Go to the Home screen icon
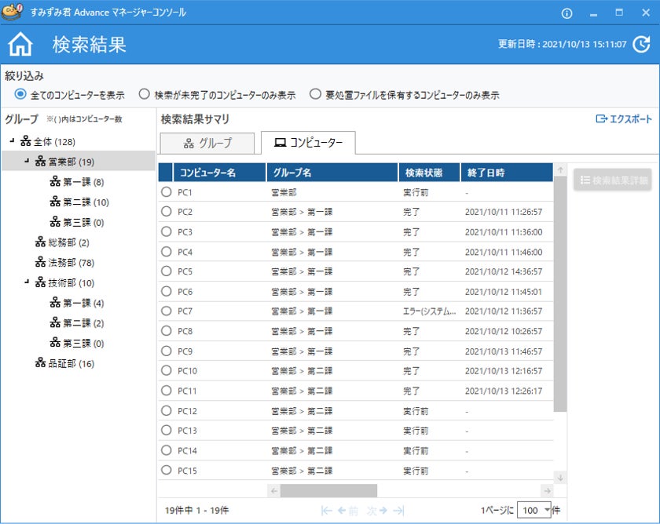The width and height of the screenshot is (660, 524). point(20,44)
